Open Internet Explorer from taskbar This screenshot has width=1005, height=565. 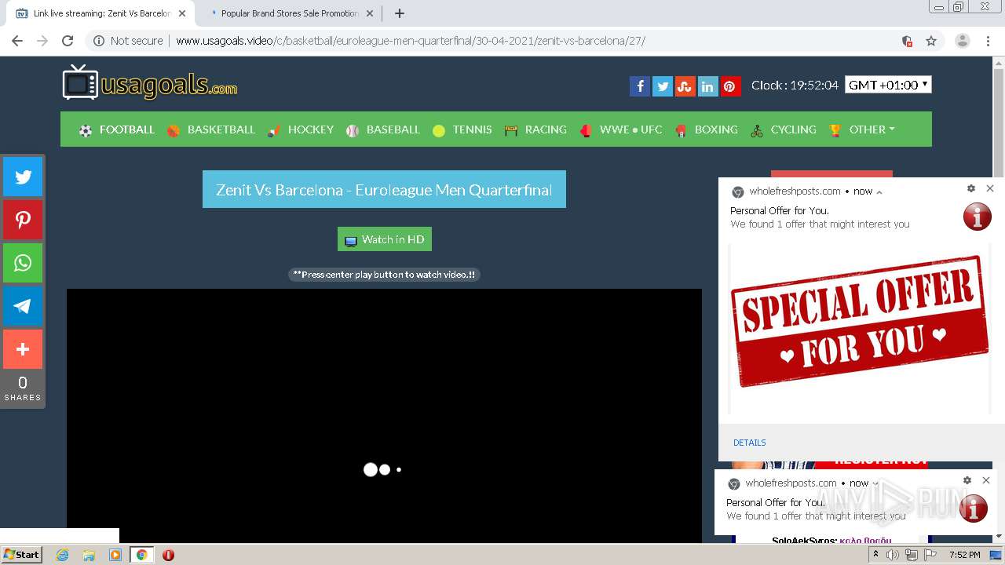click(62, 555)
